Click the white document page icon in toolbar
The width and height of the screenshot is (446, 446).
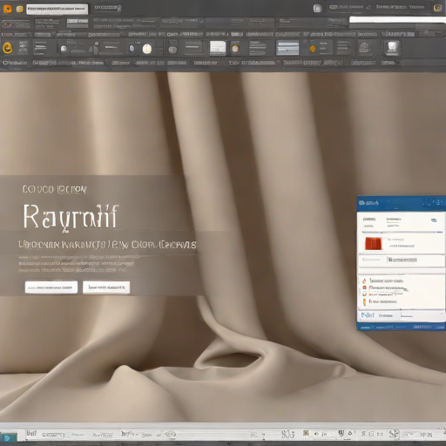click(x=218, y=48)
